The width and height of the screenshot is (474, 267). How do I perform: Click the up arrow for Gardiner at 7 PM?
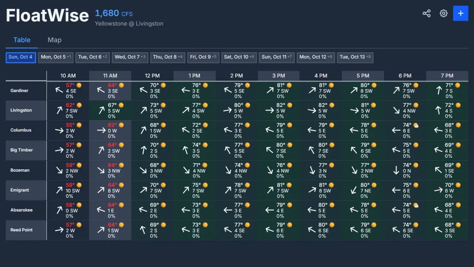coord(438,90)
